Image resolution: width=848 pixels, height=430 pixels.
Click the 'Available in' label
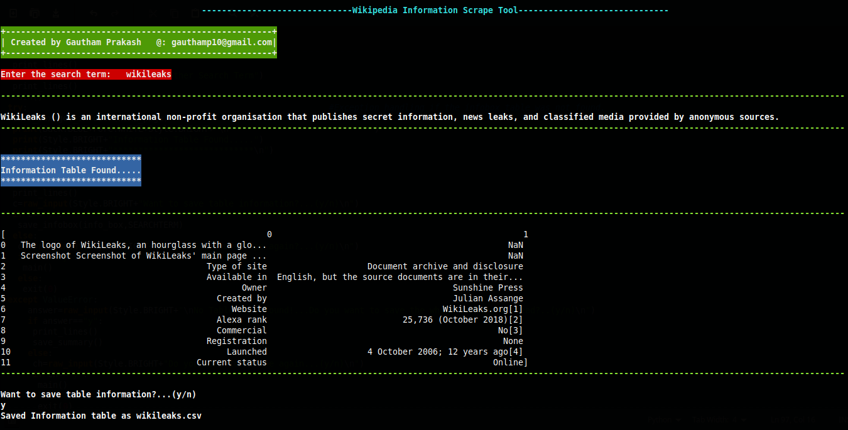[x=237, y=277]
